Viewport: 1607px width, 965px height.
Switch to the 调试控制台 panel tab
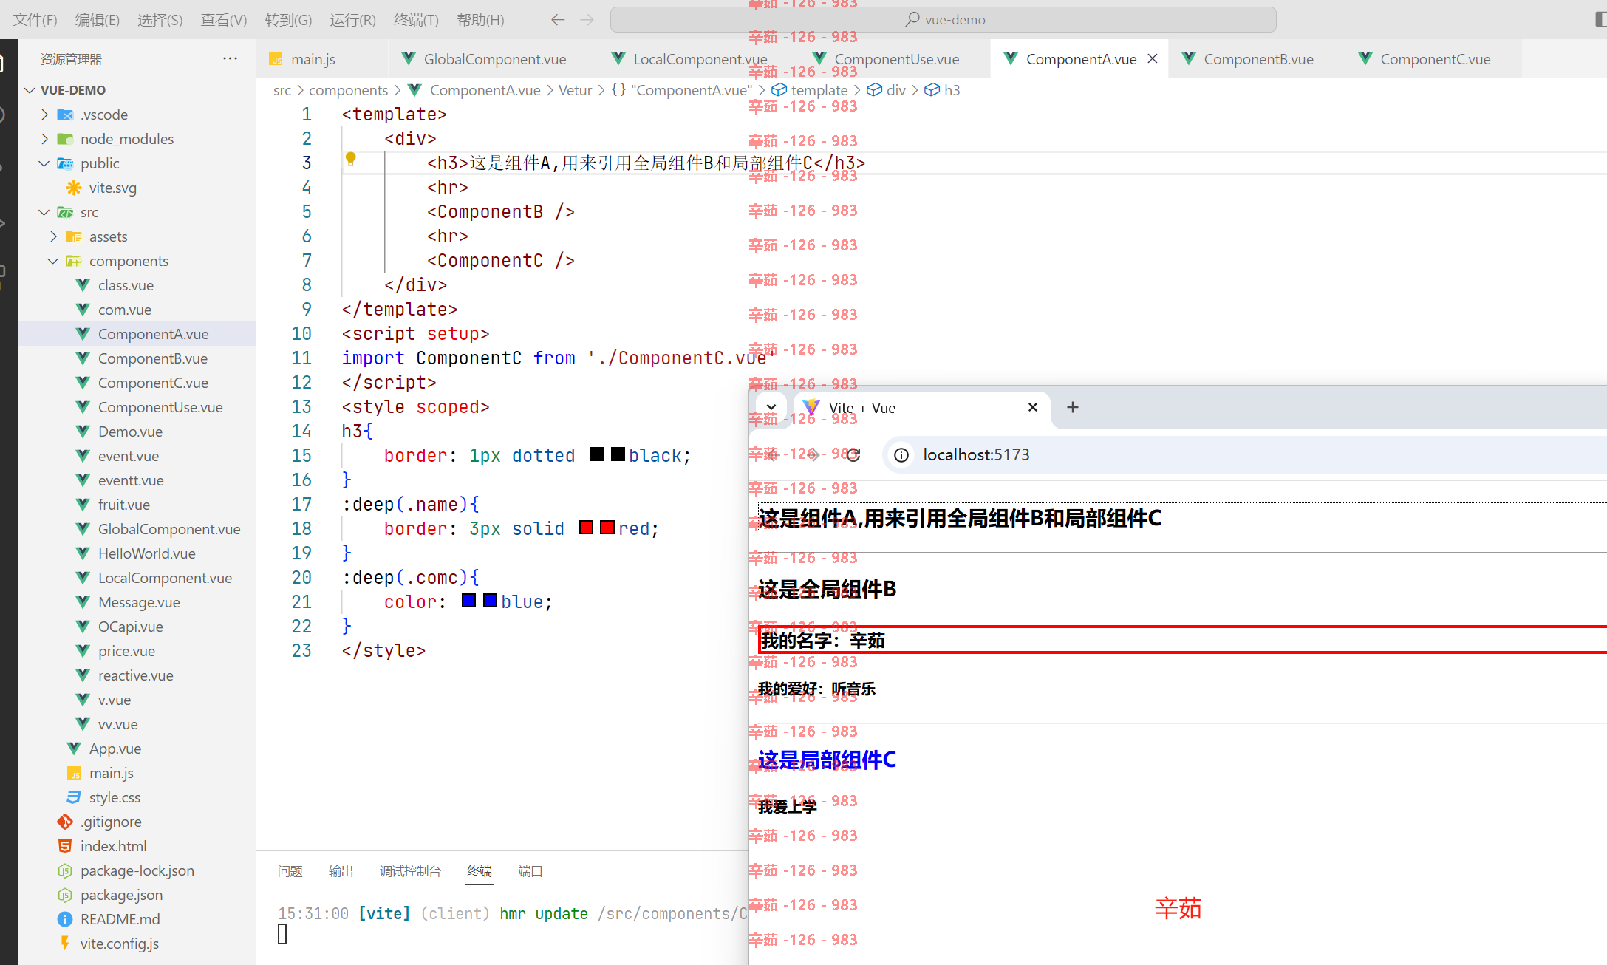[410, 871]
